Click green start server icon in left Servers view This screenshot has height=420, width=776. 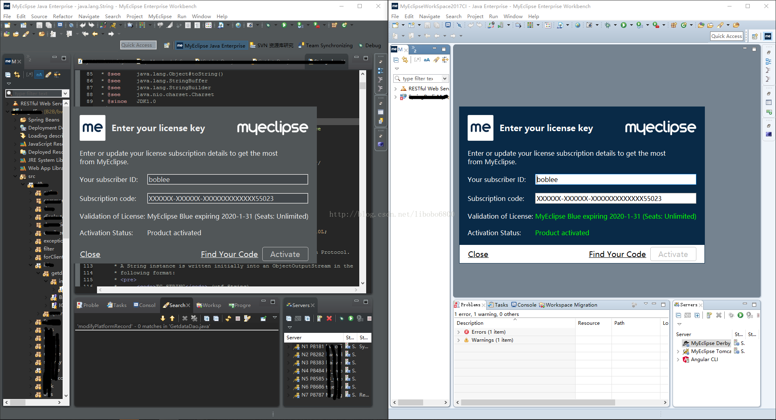tap(350, 318)
